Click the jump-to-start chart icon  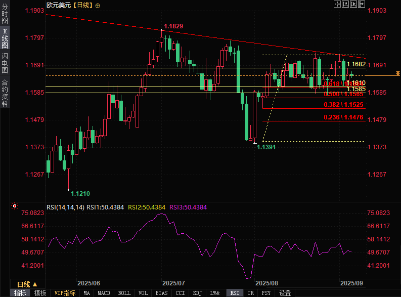(x=345, y=4)
